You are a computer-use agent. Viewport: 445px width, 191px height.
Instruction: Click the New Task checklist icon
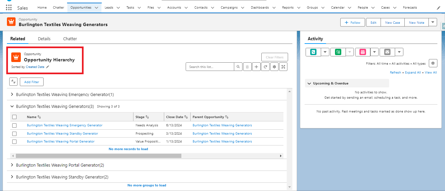pyautogui.click(x=338, y=52)
